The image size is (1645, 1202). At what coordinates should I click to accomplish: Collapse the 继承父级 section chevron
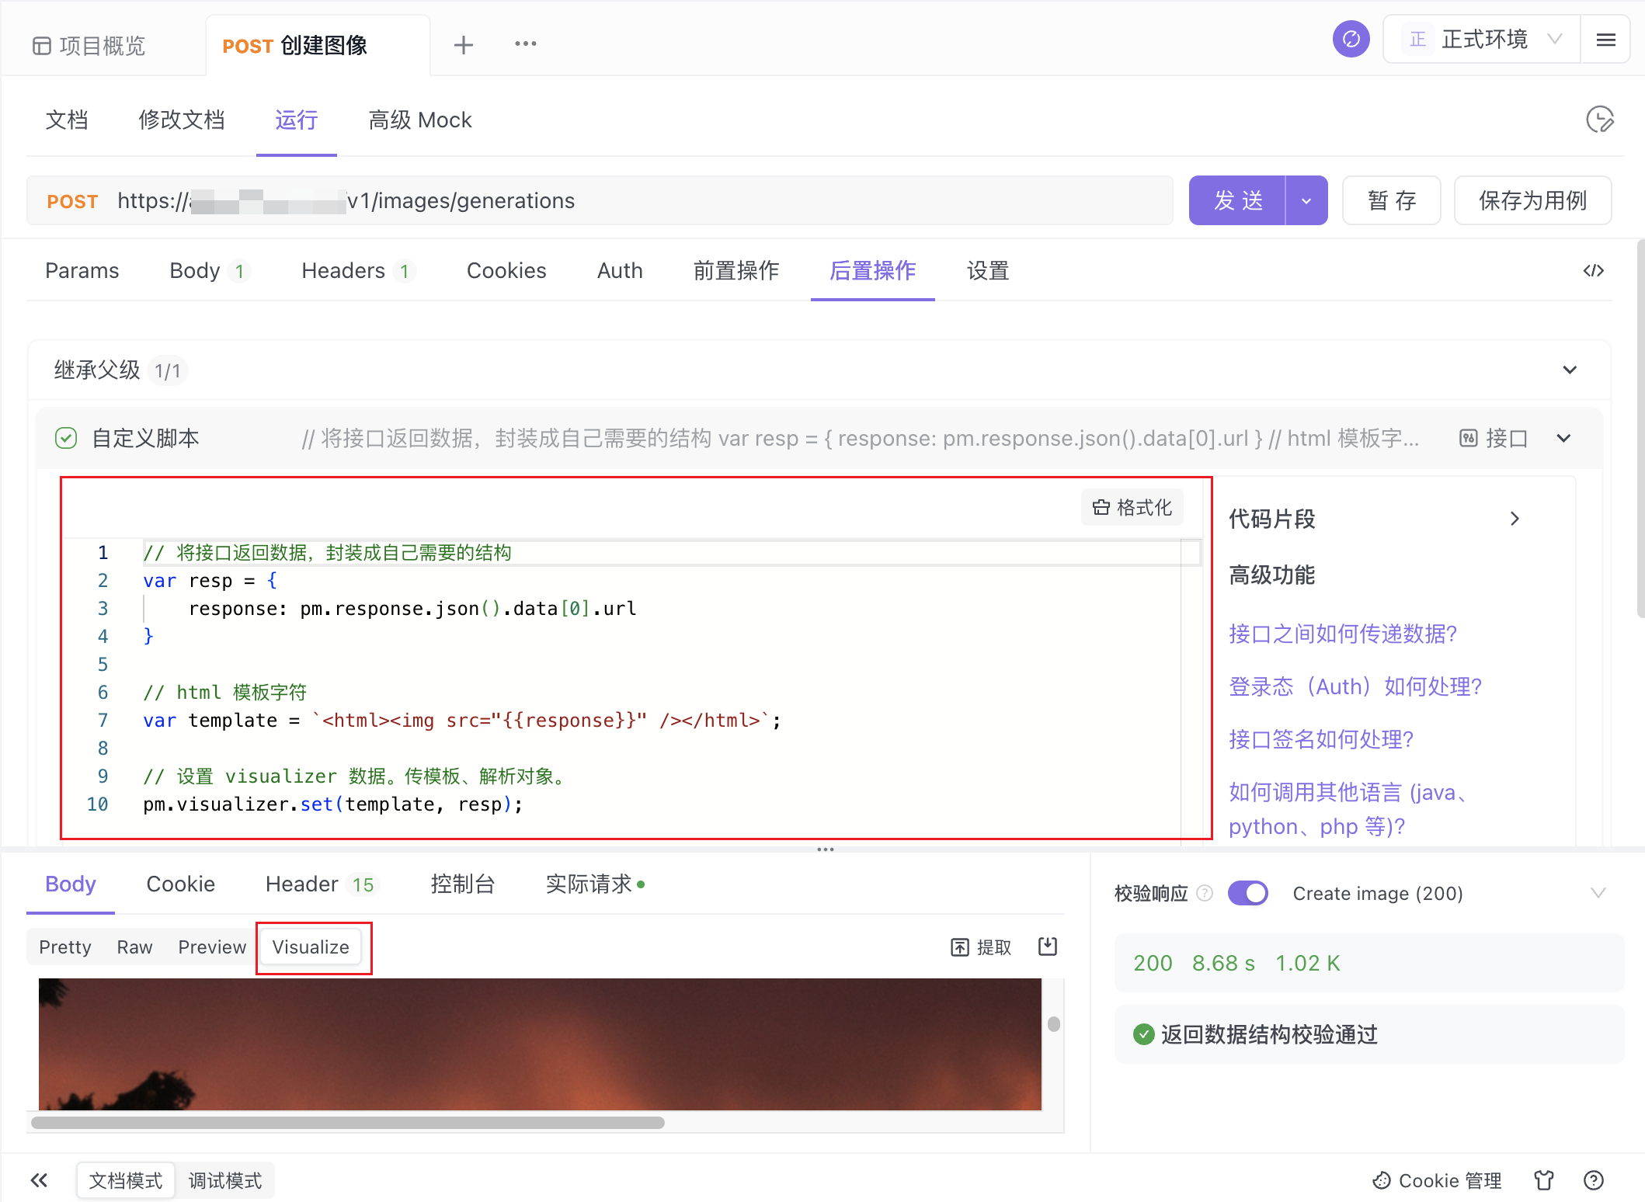pyautogui.click(x=1570, y=370)
